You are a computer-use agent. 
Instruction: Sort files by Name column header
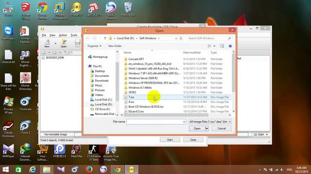[127, 53]
